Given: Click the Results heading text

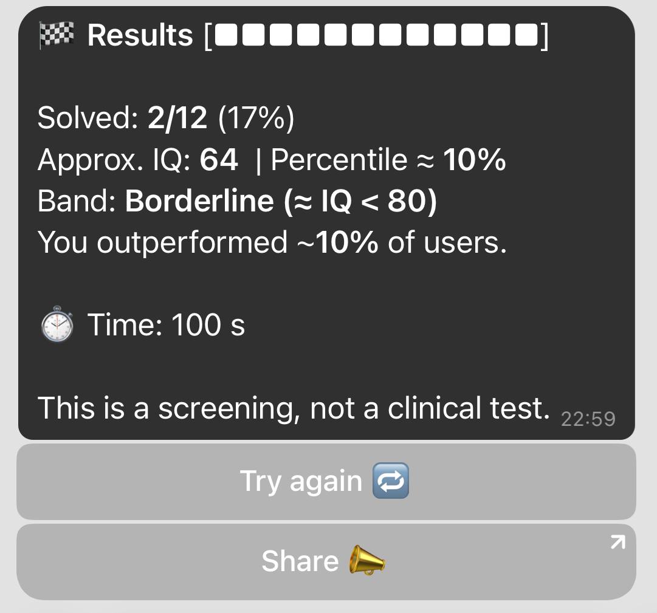Looking at the screenshot, I should [x=140, y=36].
